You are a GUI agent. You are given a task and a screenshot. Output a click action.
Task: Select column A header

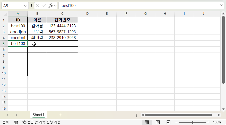point(18,14)
